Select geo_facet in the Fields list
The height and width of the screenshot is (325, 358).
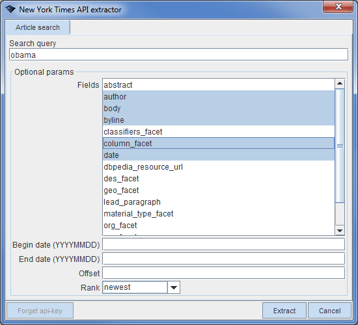click(x=219, y=190)
